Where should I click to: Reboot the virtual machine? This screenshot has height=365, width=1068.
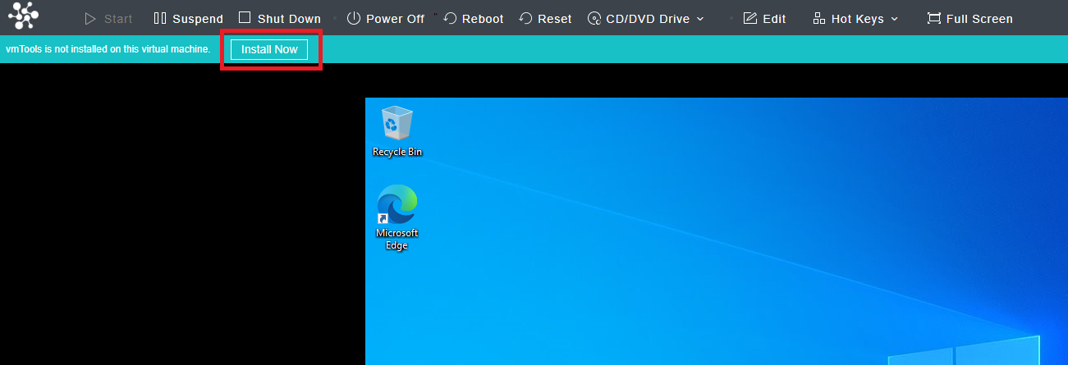tap(474, 18)
